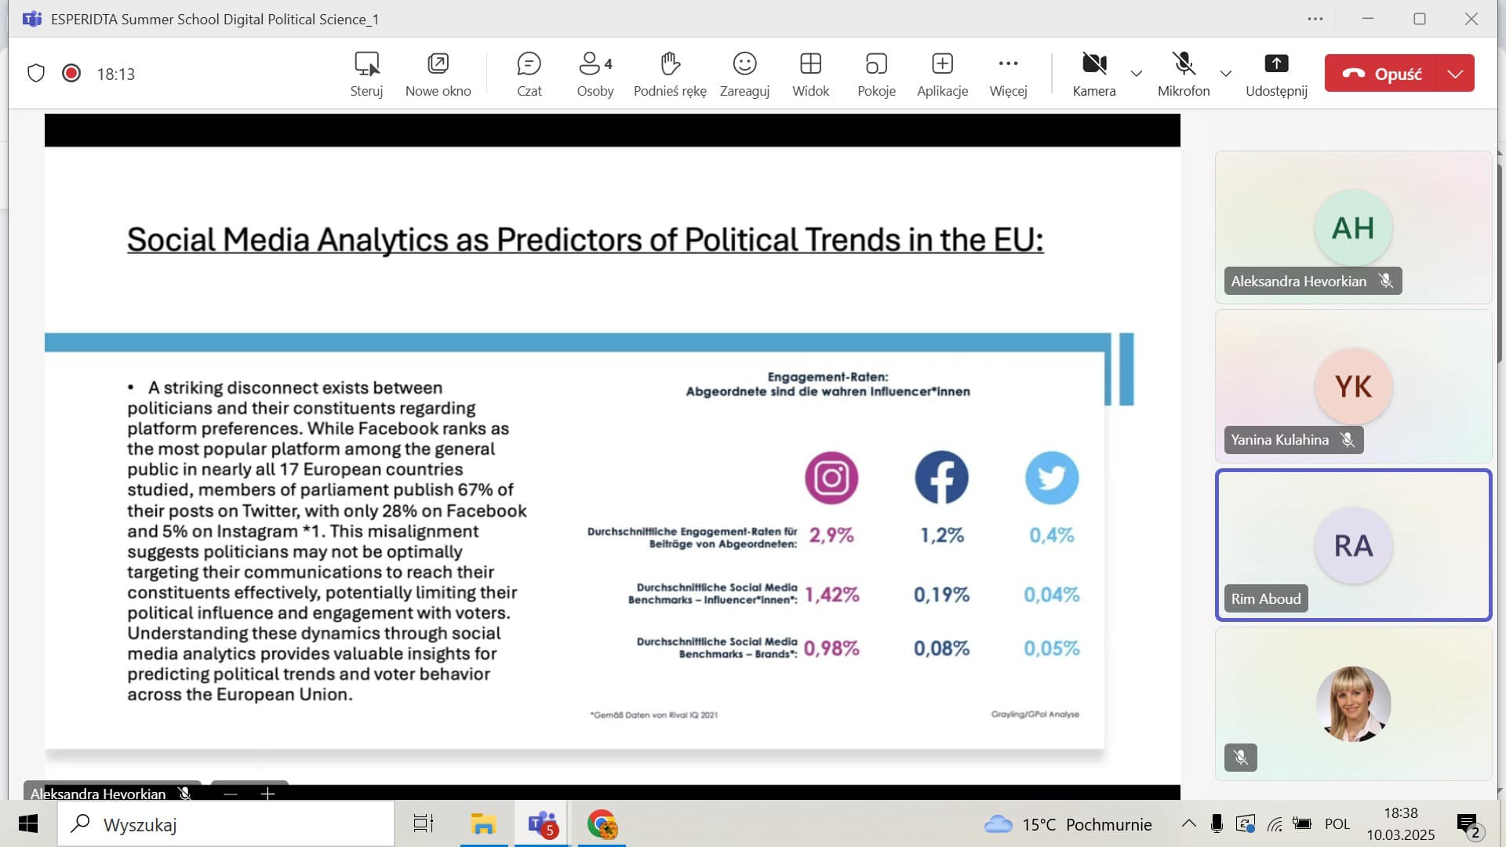Open Teams taskbar icon with badge
1506x847 pixels.
point(543,825)
